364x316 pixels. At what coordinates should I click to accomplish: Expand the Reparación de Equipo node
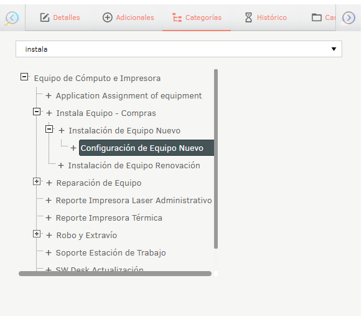(37, 181)
